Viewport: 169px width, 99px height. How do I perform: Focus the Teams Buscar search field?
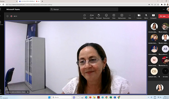(84, 9)
